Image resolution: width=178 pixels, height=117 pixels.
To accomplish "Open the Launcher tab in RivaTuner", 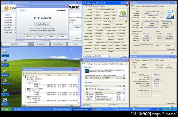I will (x=104, y=64).
